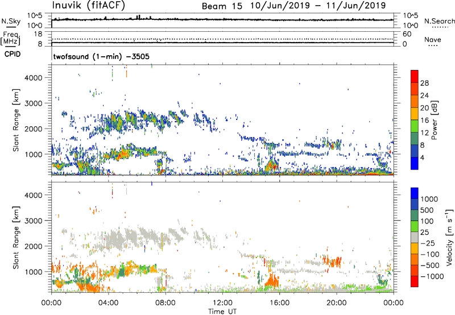This screenshot has height=315, width=455.
Task: Click the "-500" label on the velocity colorbar
Action: 429,266
